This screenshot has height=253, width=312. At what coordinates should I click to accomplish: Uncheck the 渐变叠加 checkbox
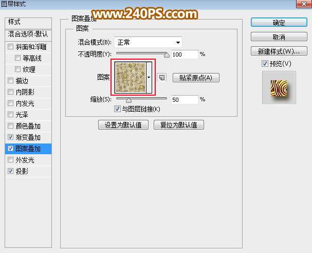click(10, 137)
